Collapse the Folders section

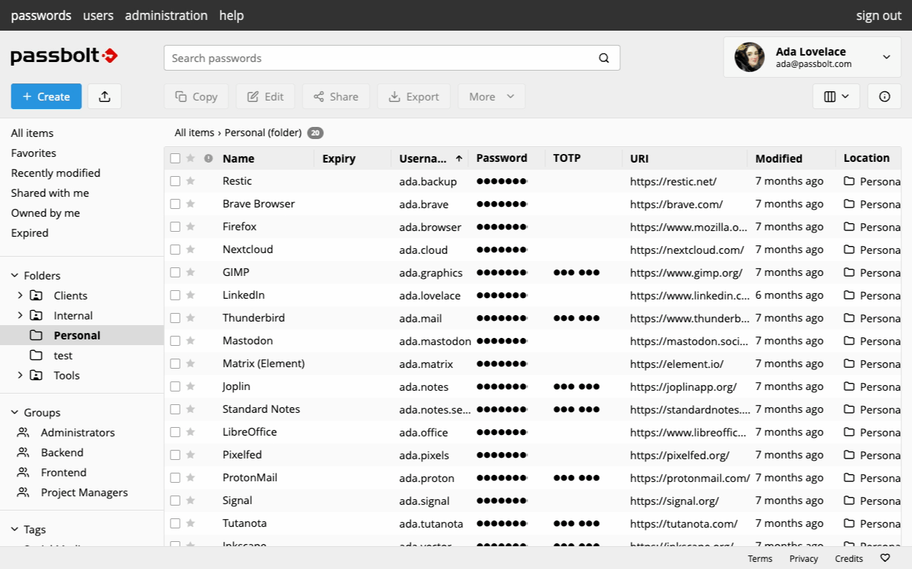[14, 275]
